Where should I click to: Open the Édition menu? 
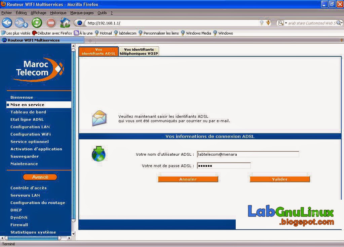(x=21, y=13)
